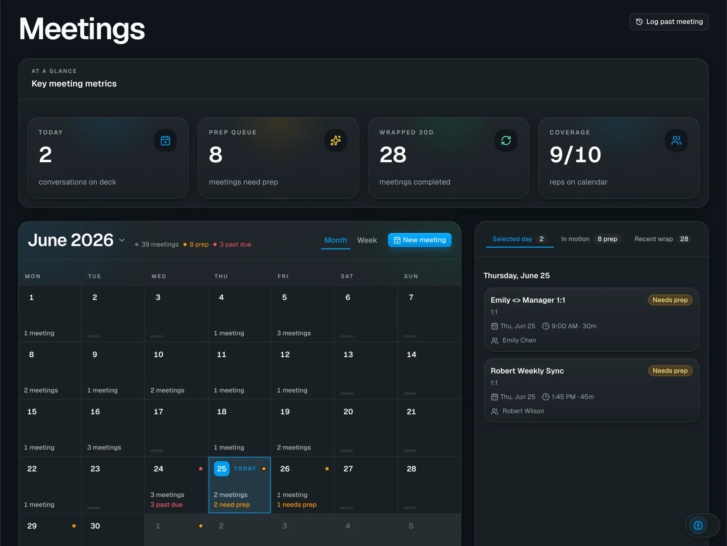Image resolution: width=727 pixels, height=546 pixels.
Task: Click the refresh icon on Wrapped 30D card
Action: point(506,140)
